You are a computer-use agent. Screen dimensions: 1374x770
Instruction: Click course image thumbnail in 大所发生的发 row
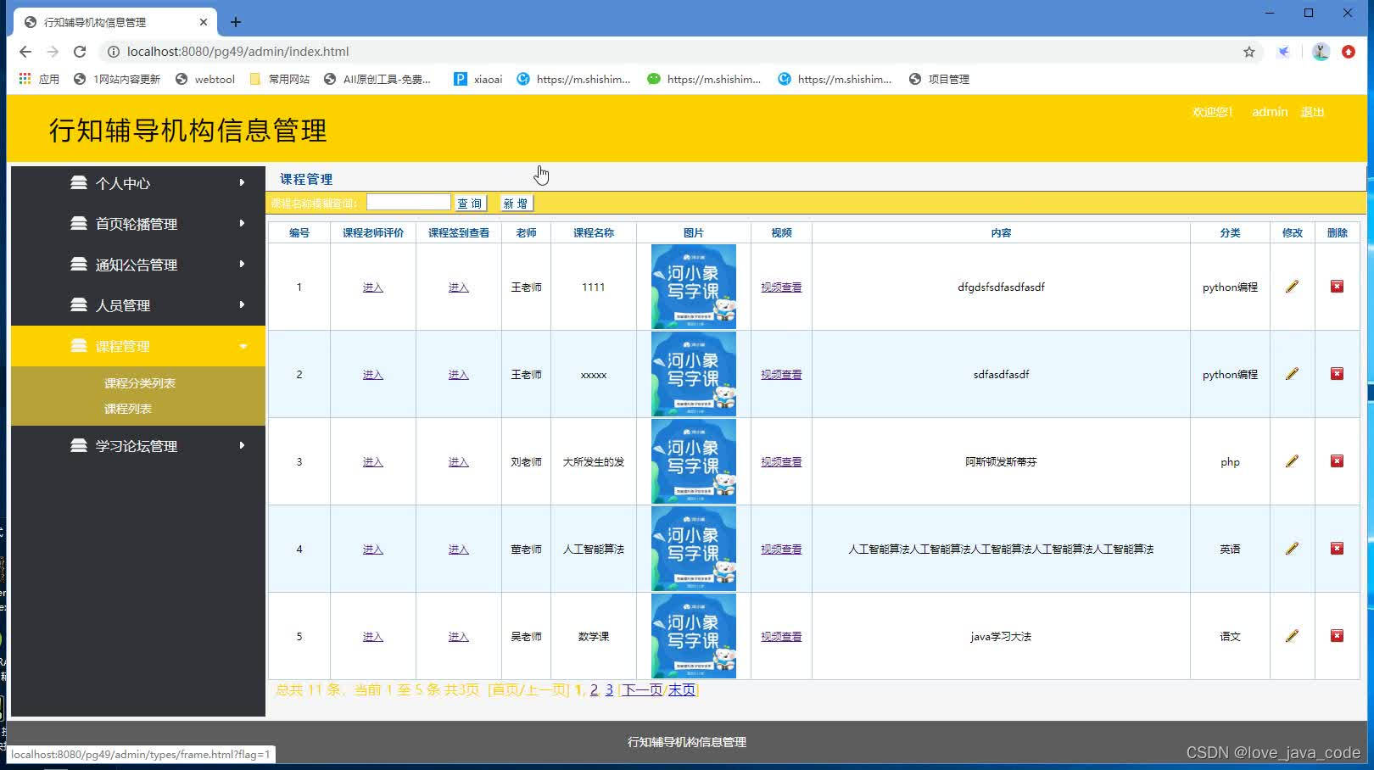694,461
